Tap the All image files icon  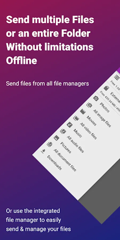(89, 105)
